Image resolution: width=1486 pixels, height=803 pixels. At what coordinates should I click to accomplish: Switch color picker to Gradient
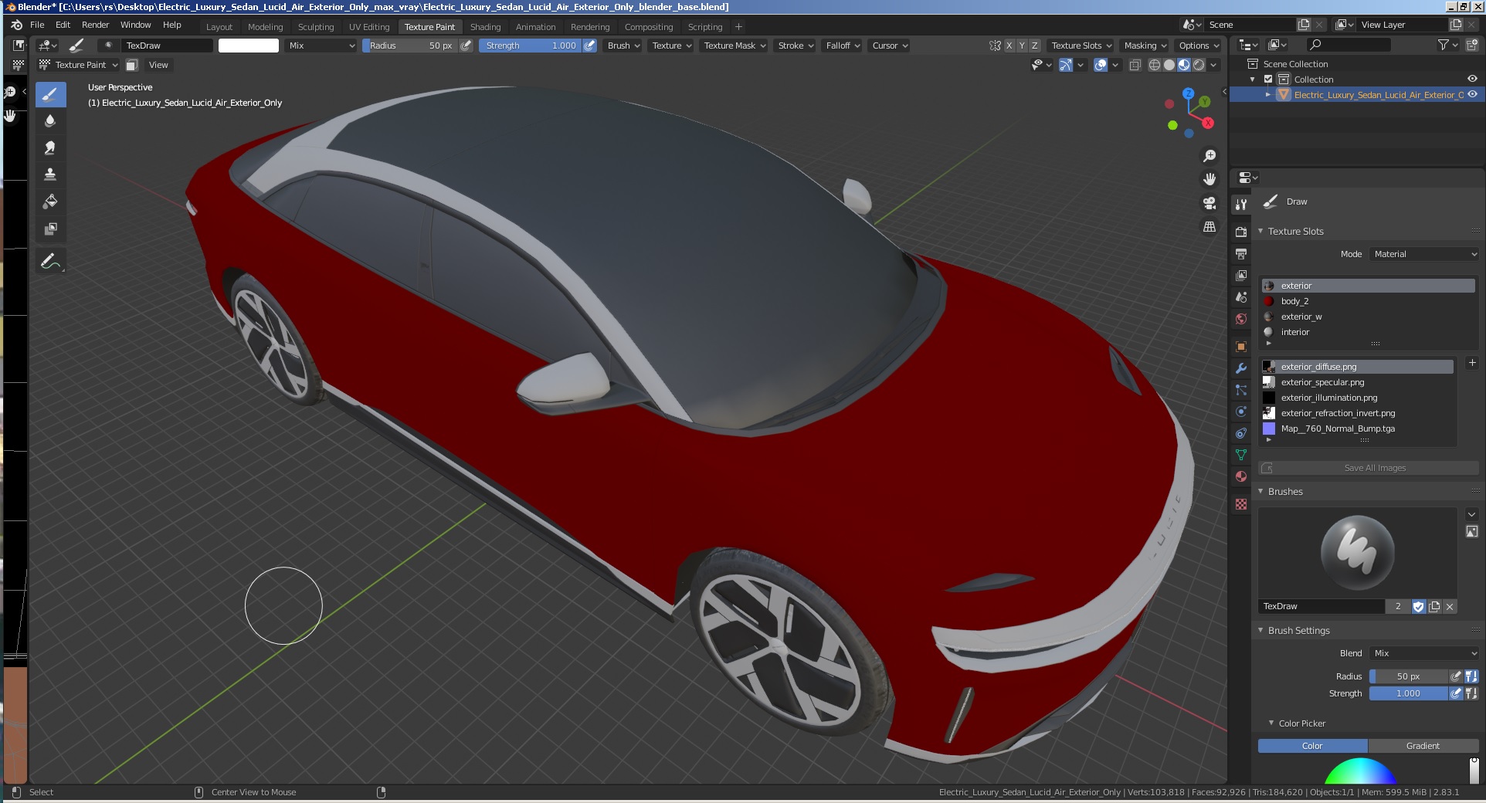pos(1423,746)
